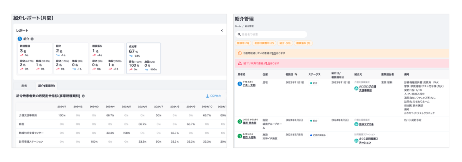
Task: Open the さくら訪問看護ステーション referrer link
Action: click(369, 141)
